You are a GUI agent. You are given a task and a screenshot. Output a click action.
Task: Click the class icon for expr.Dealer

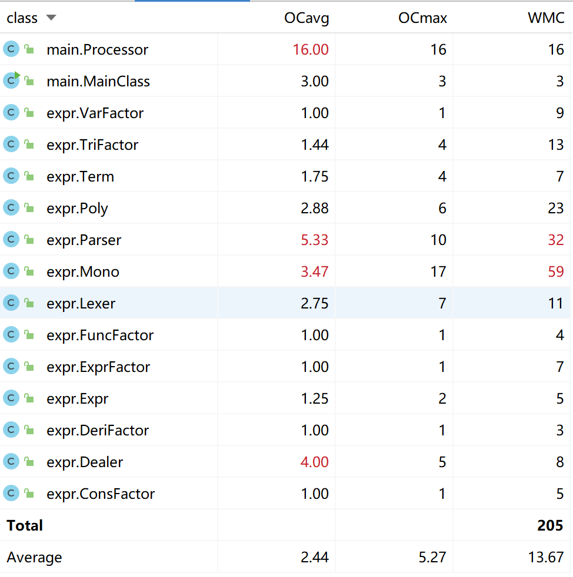click(11, 461)
